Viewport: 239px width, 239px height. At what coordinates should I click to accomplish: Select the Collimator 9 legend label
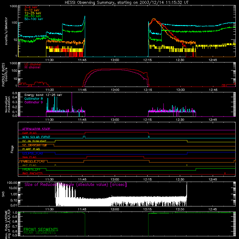click(33, 102)
